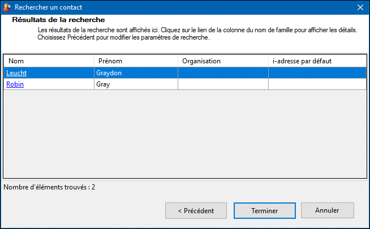This screenshot has width=370, height=229.
Task: Click the Organisation column header
Action: [x=223, y=61]
